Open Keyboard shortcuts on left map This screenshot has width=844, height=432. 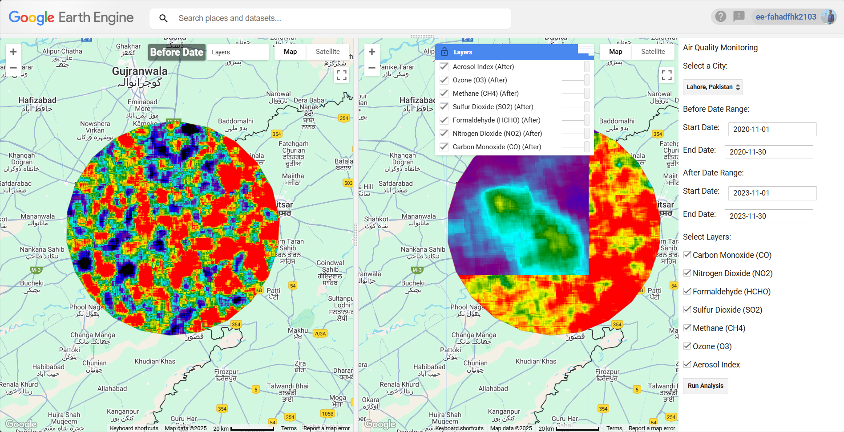point(134,428)
